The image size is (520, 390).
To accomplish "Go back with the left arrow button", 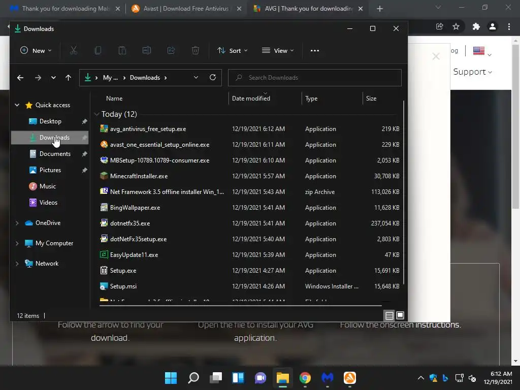I will coord(20,78).
